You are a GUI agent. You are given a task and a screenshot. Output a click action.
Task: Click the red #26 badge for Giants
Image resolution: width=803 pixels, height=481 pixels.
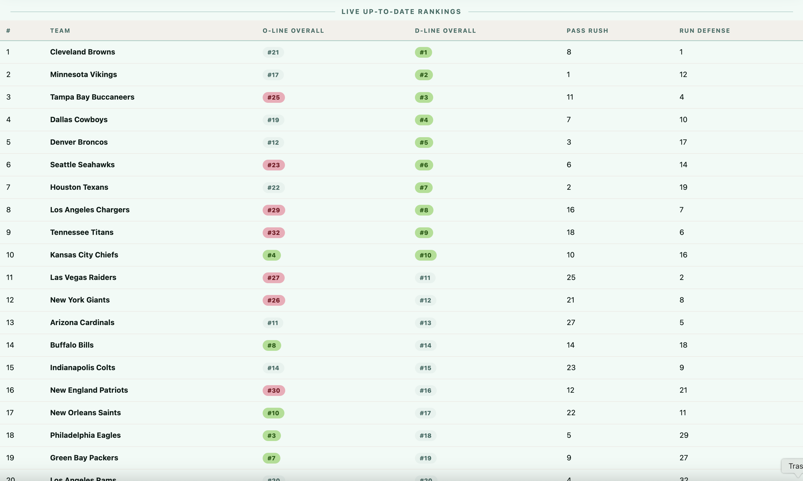273,300
